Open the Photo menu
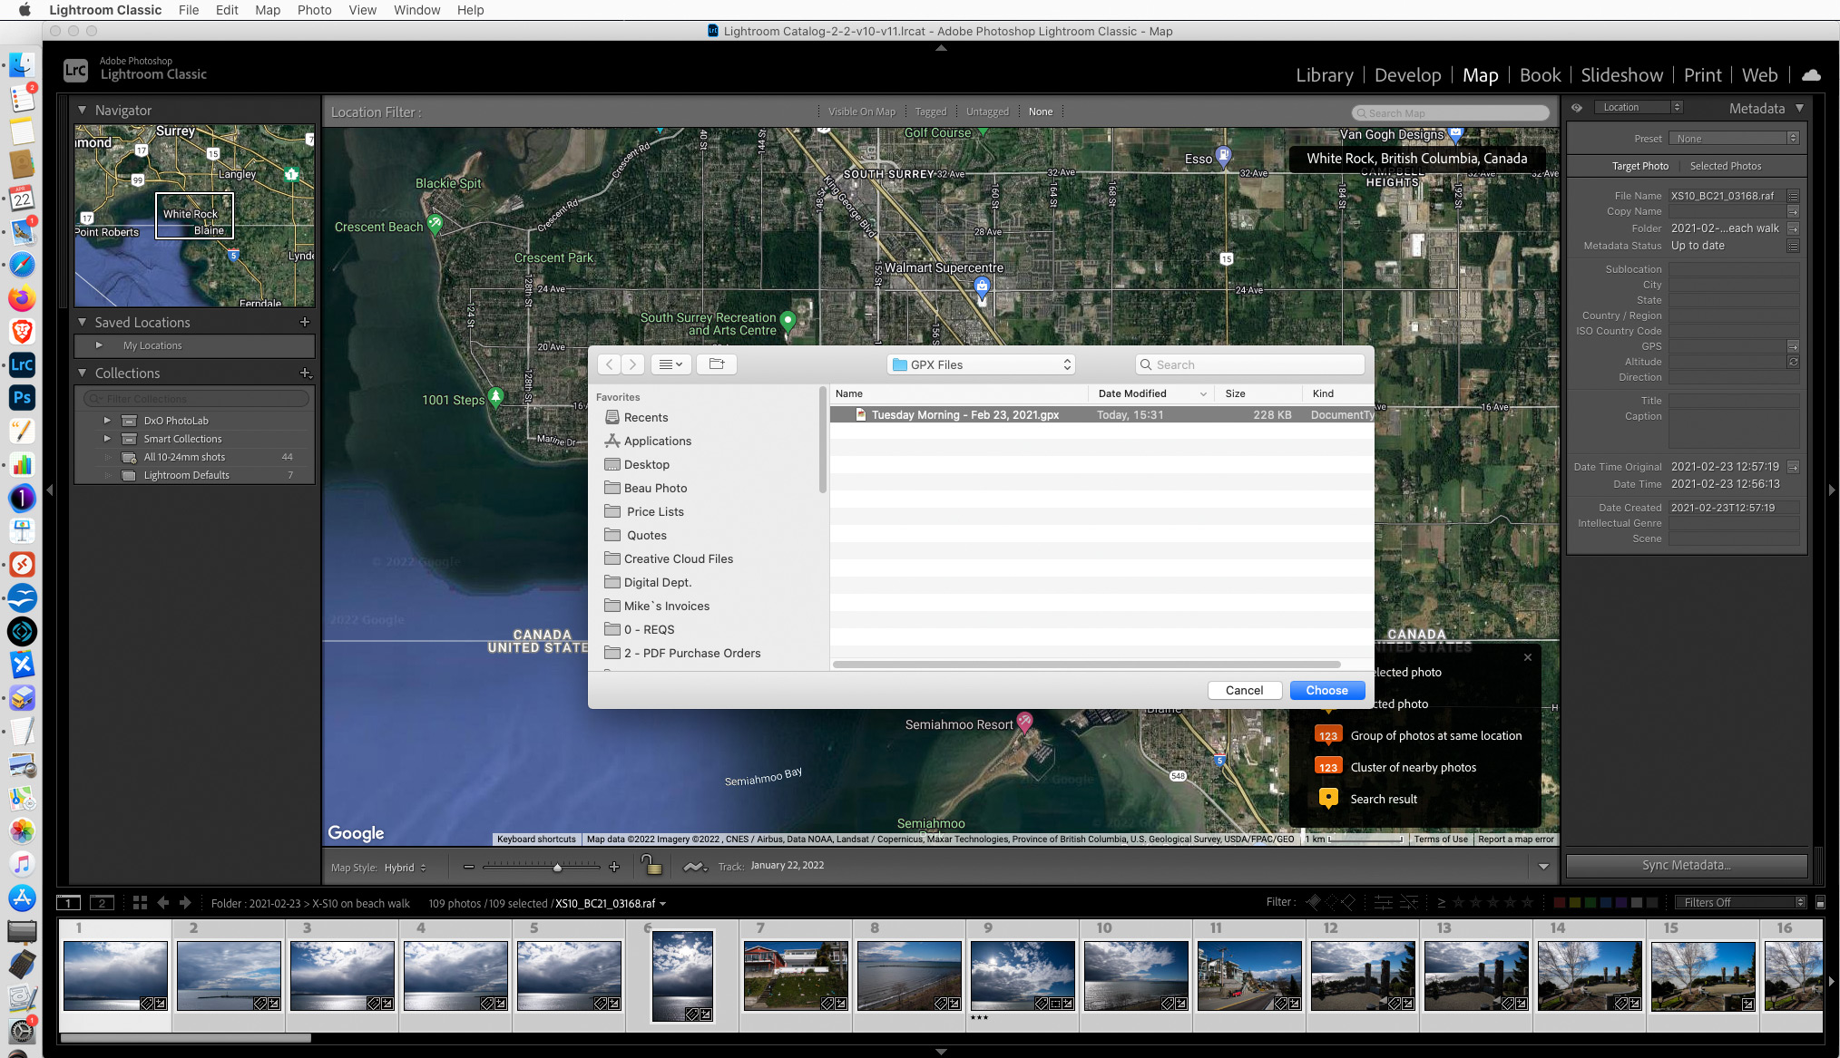Viewport: 1840px width, 1058px height. (314, 10)
